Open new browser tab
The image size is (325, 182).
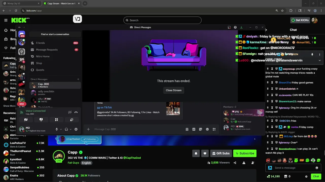coord(85,4)
